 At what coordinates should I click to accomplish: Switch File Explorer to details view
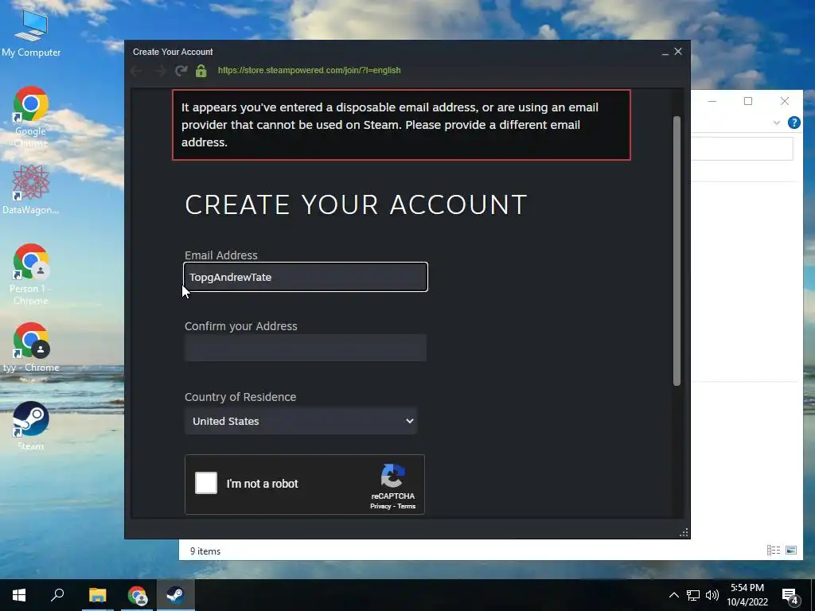[x=774, y=551]
